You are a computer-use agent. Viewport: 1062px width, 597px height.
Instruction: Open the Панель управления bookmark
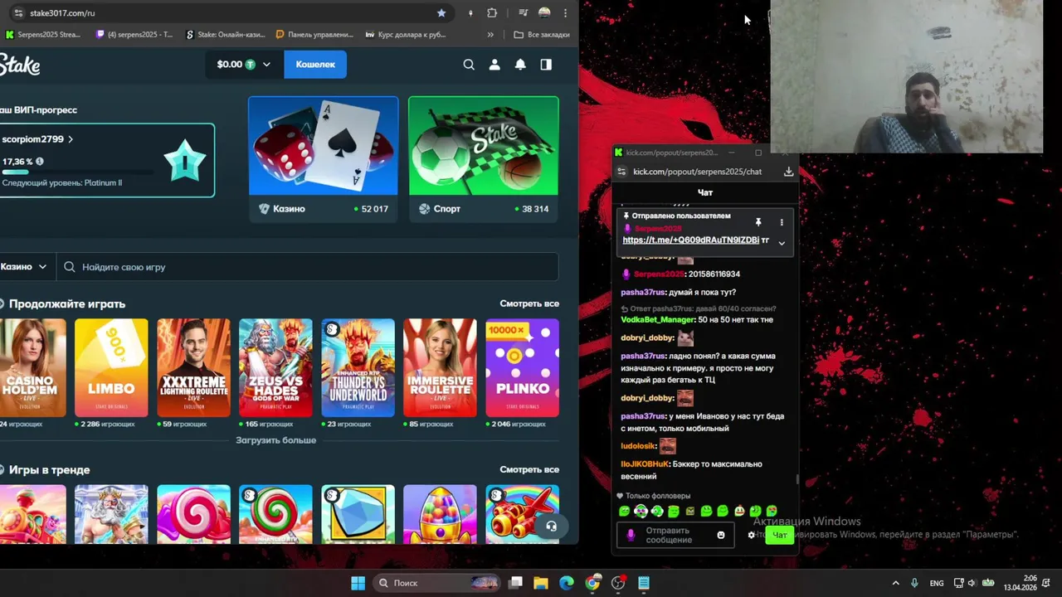(315, 35)
